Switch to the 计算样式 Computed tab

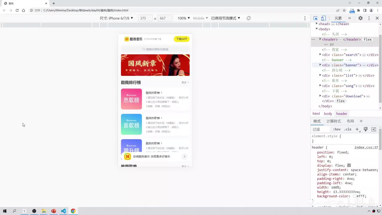334,121
